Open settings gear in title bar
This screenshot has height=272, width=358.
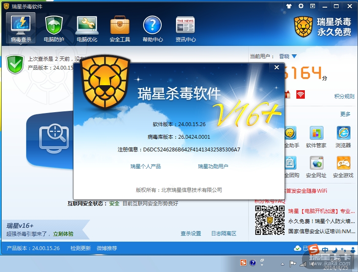(301, 6)
